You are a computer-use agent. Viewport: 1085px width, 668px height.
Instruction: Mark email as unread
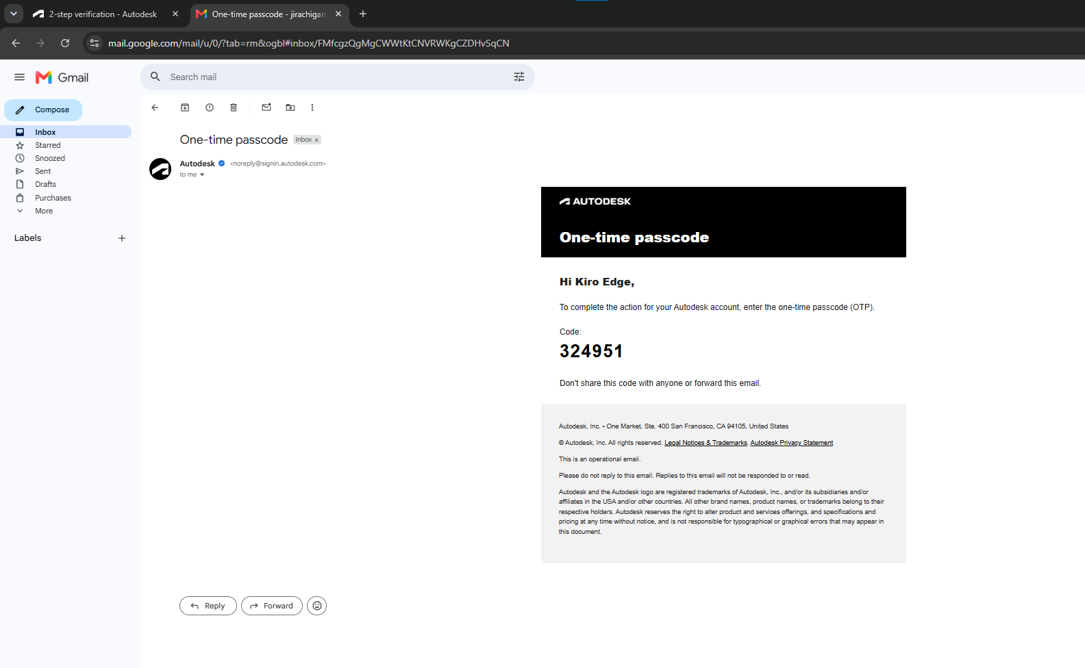[x=266, y=107]
